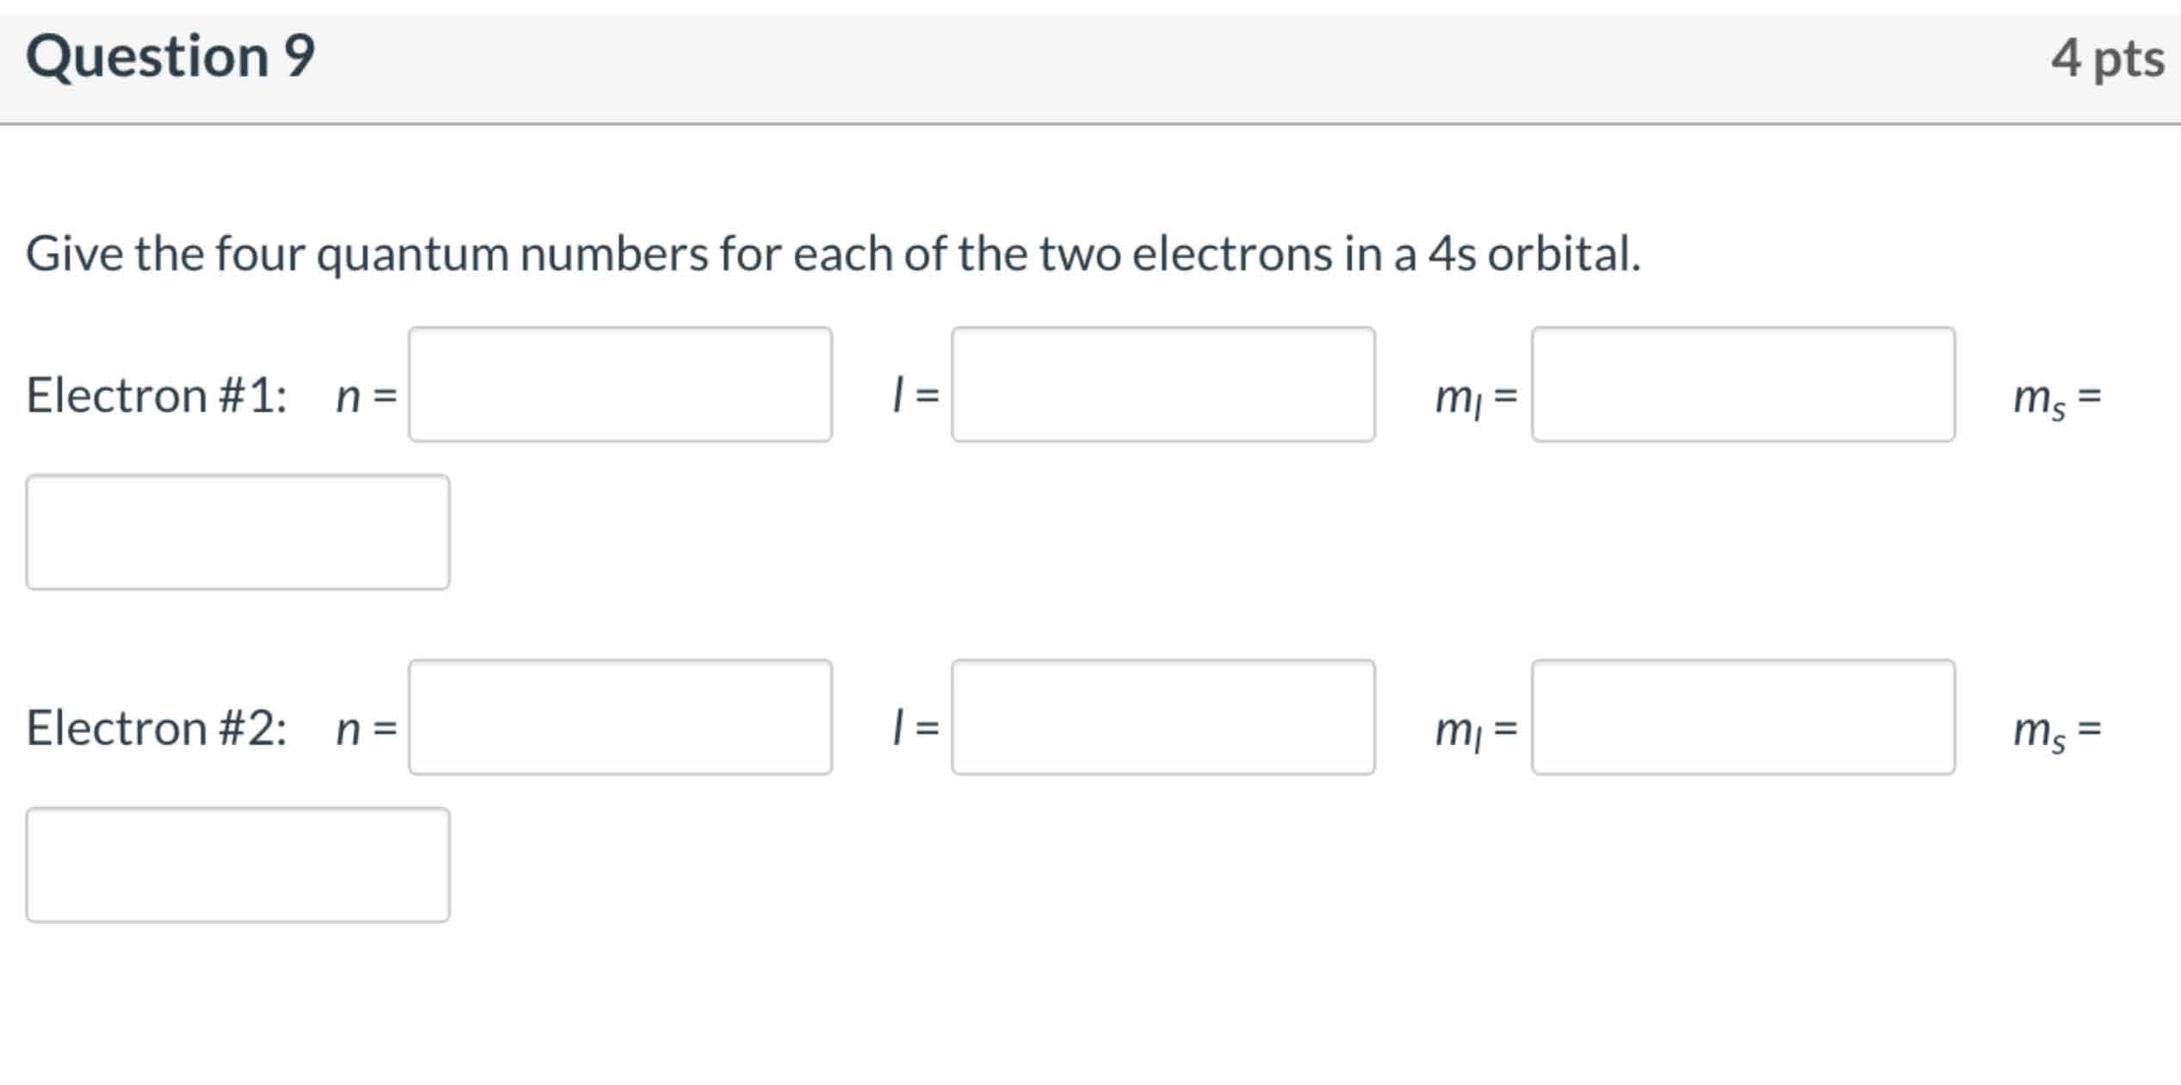Click the m-sub-s answer box for Electron #2
This screenshot has width=2181, height=1085.
click(x=238, y=865)
